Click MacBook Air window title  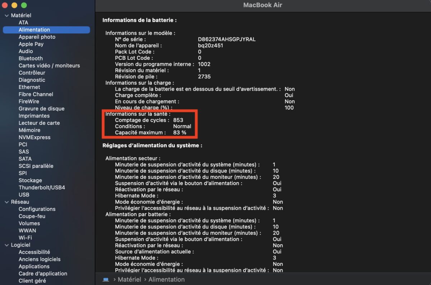click(263, 5)
